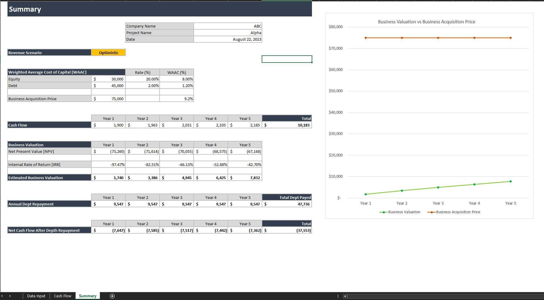Select the Company Name value cell ABC
This screenshot has height=300, width=544.
click(x=228, y=26)
